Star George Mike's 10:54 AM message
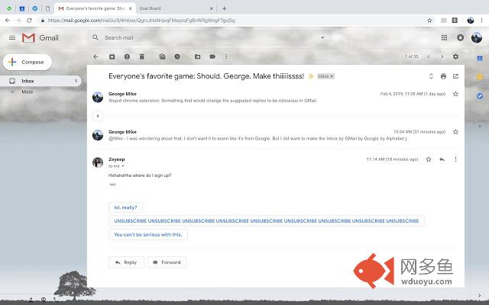 coord(455,132)
